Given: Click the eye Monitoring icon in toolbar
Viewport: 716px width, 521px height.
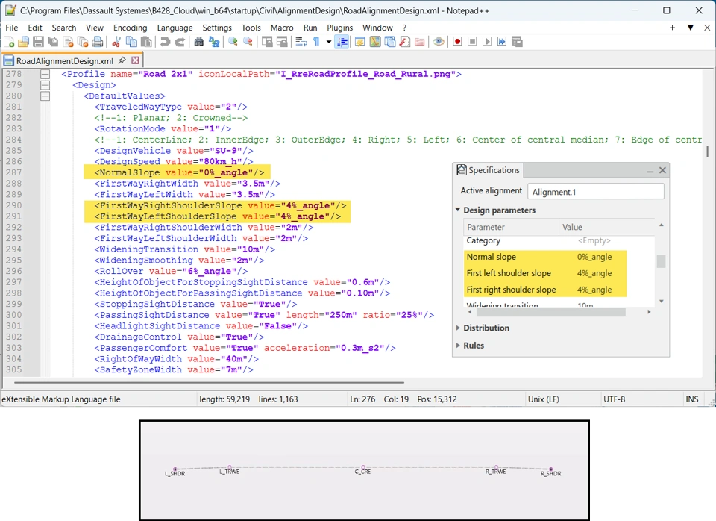Looking at the screenshot, I should click(x=439, y=42).
